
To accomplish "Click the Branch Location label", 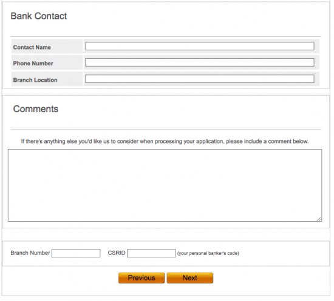I will pyautogui.click(x=35, y=80).
